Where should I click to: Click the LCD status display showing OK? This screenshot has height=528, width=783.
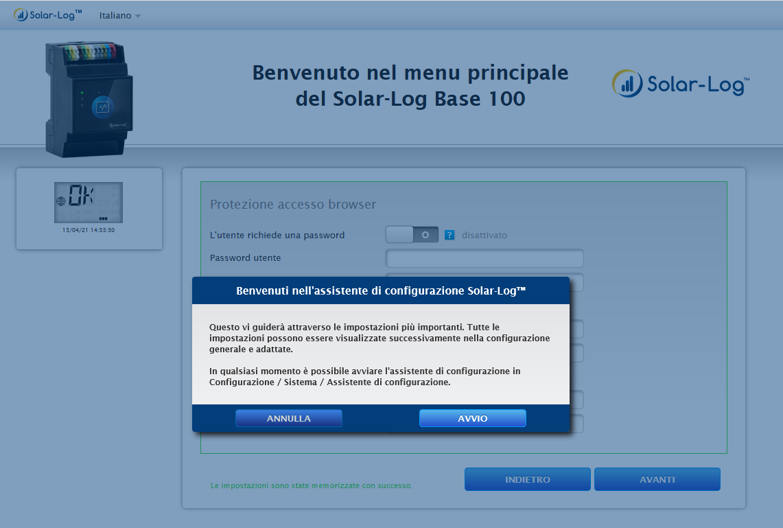[89, 203]
